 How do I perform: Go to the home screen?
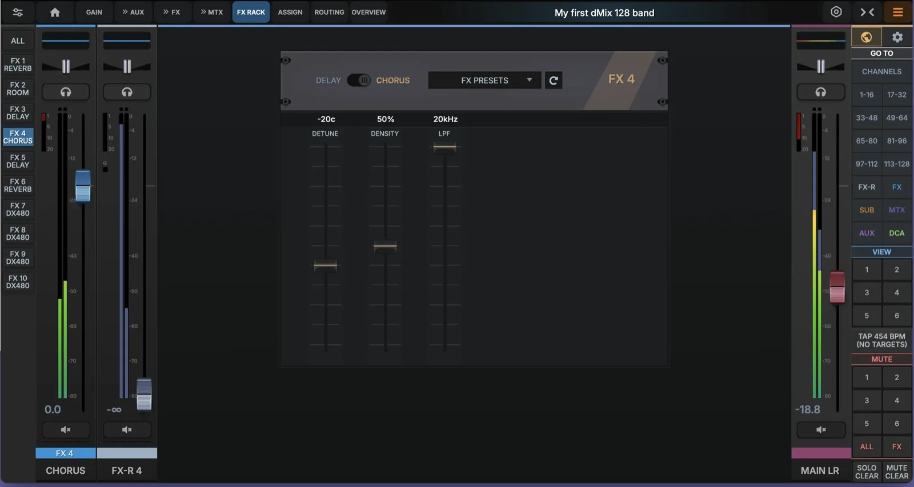[55, 12]
